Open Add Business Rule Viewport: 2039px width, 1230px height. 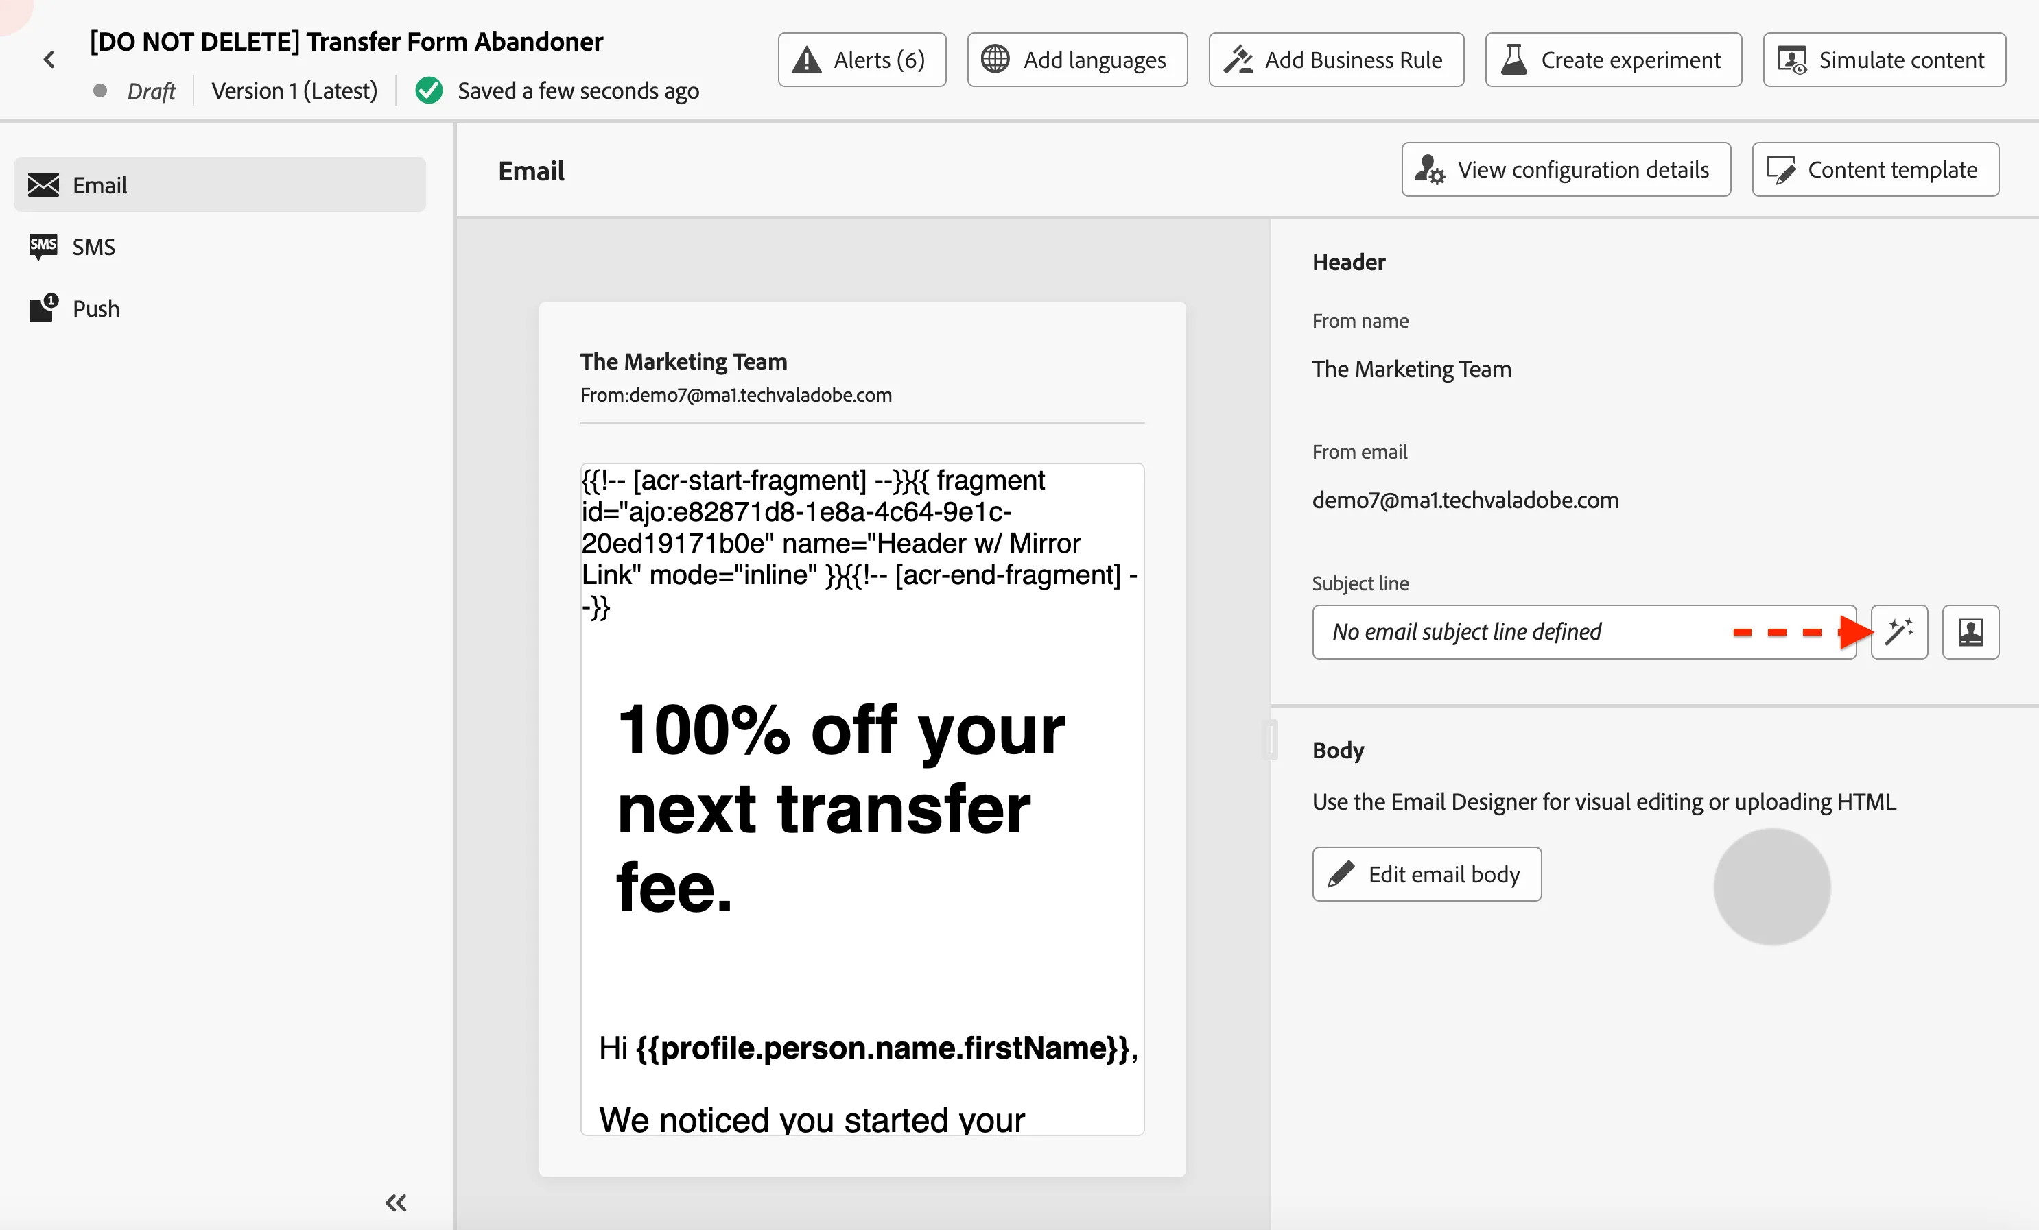1336,60
